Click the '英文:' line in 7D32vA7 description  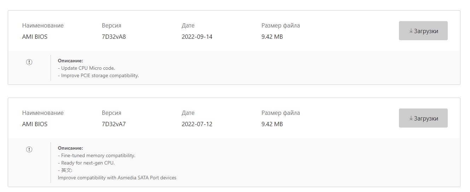[x=66, y=170]
